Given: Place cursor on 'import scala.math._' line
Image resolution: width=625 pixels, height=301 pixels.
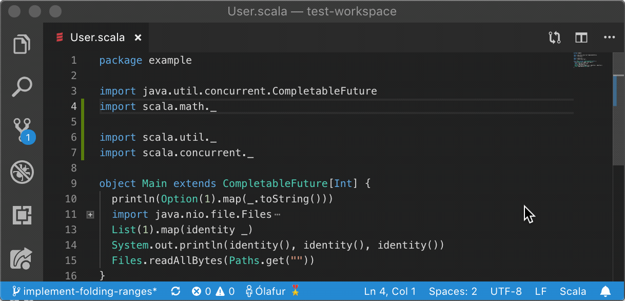Looking at the screenshot, I should pos(158,106).
